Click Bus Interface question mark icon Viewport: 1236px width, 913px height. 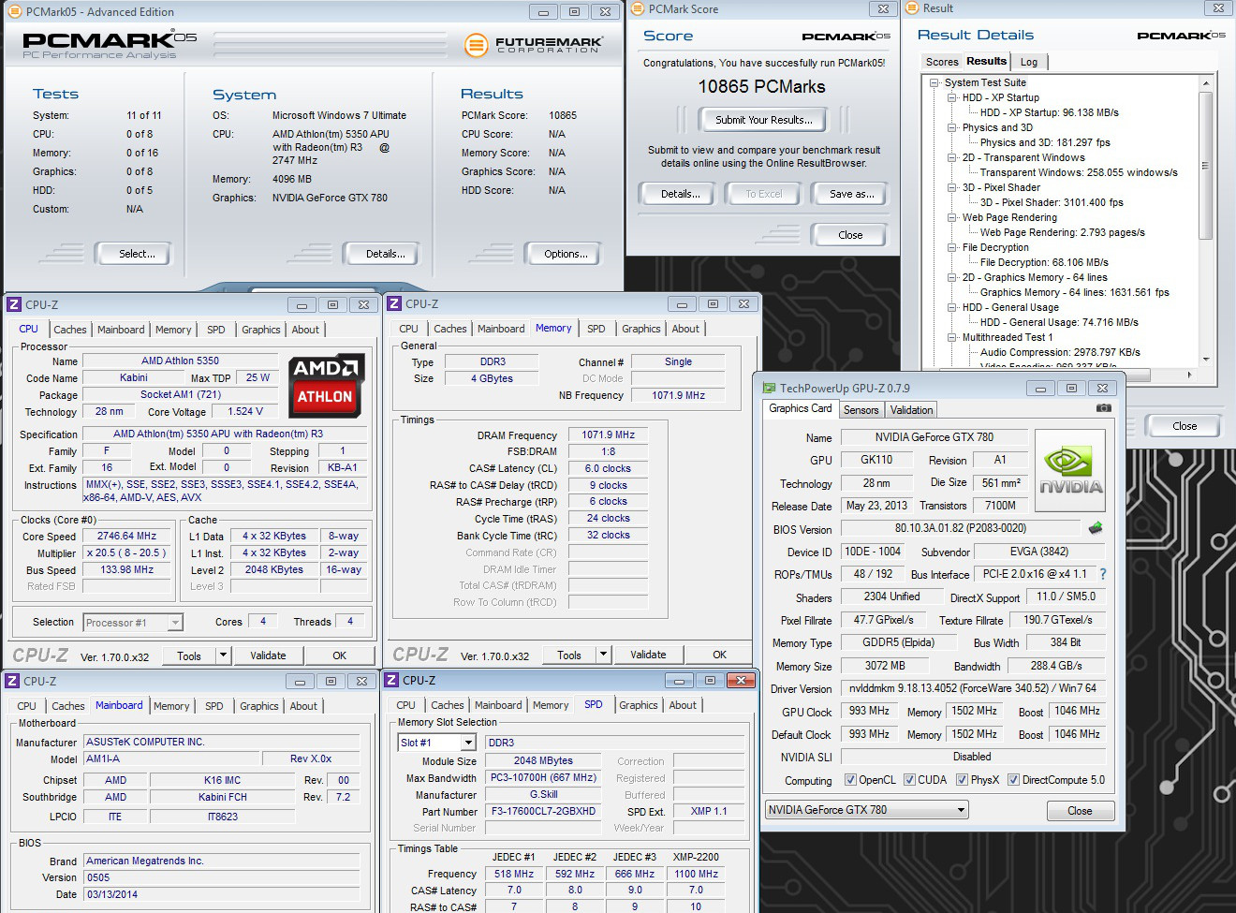(x=1103, y=574)
